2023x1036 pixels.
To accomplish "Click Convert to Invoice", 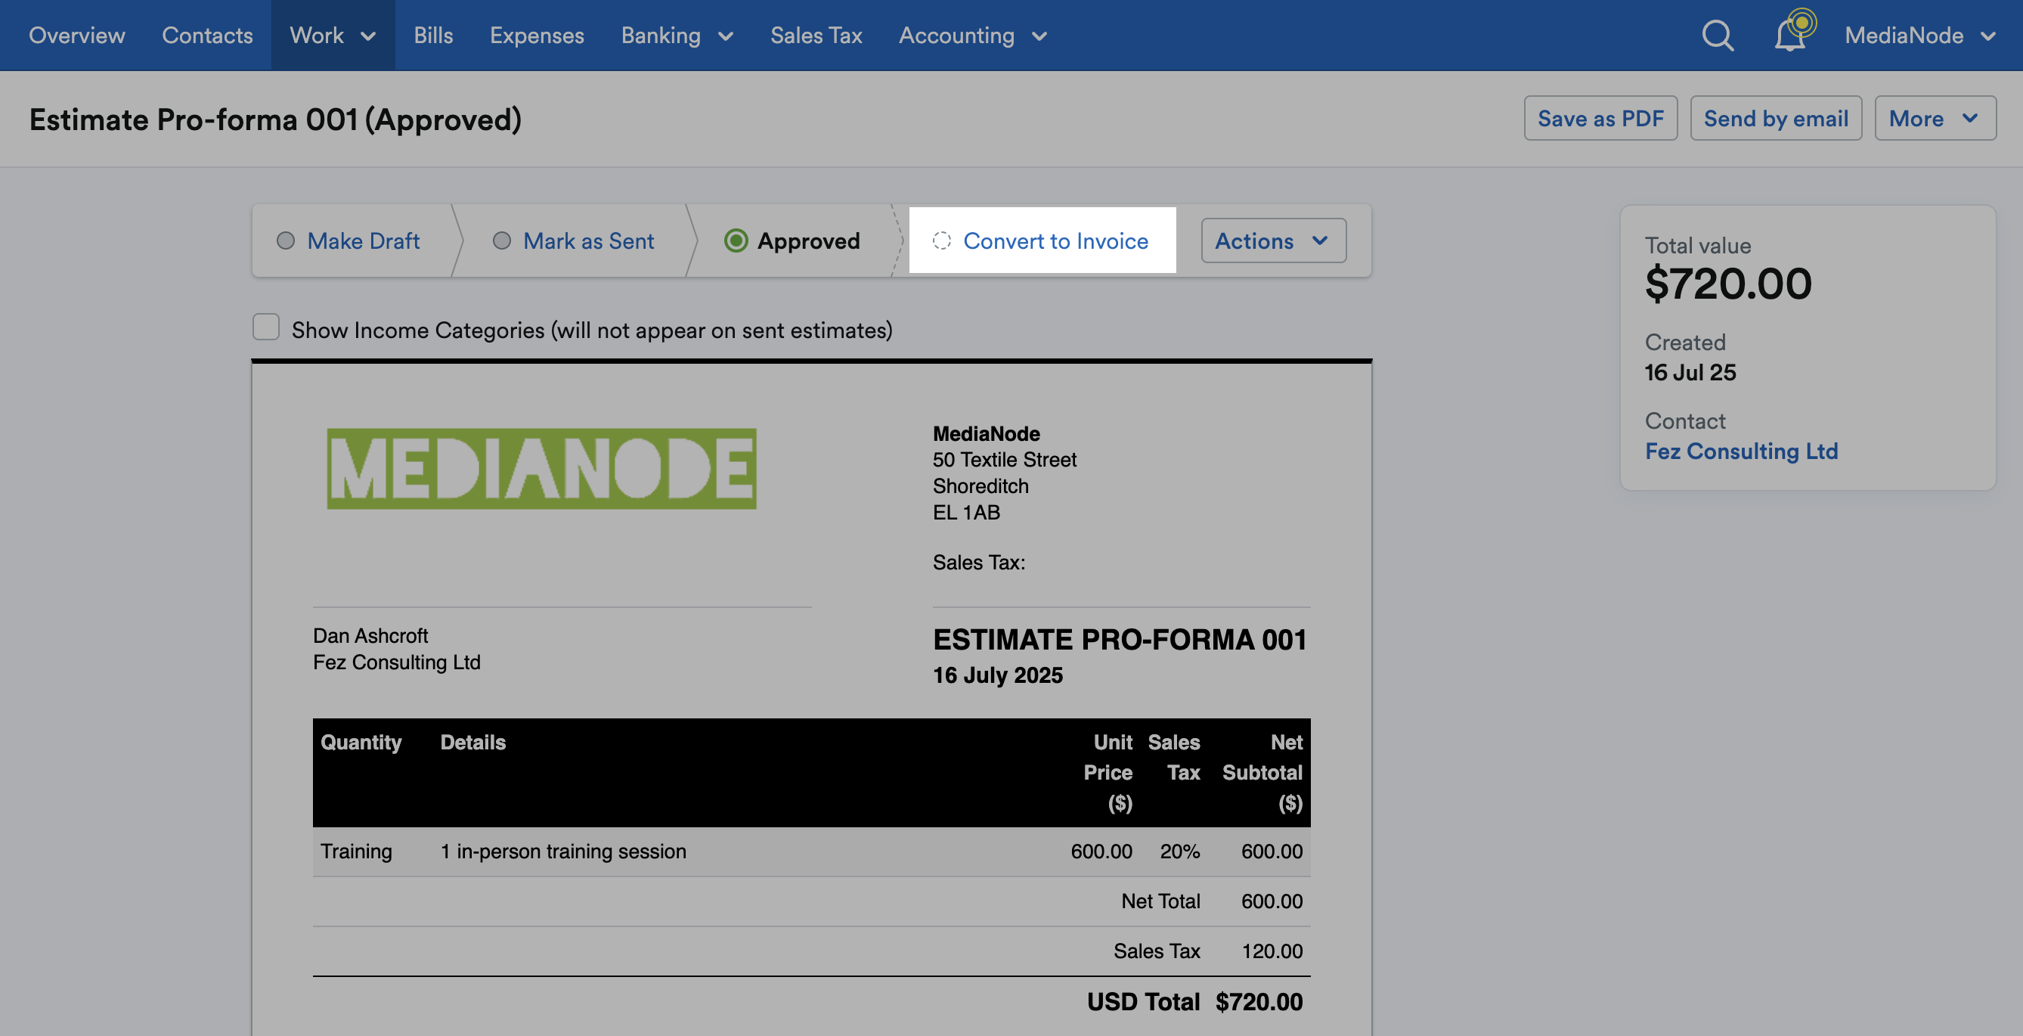I will click(x=1055, y=240).
